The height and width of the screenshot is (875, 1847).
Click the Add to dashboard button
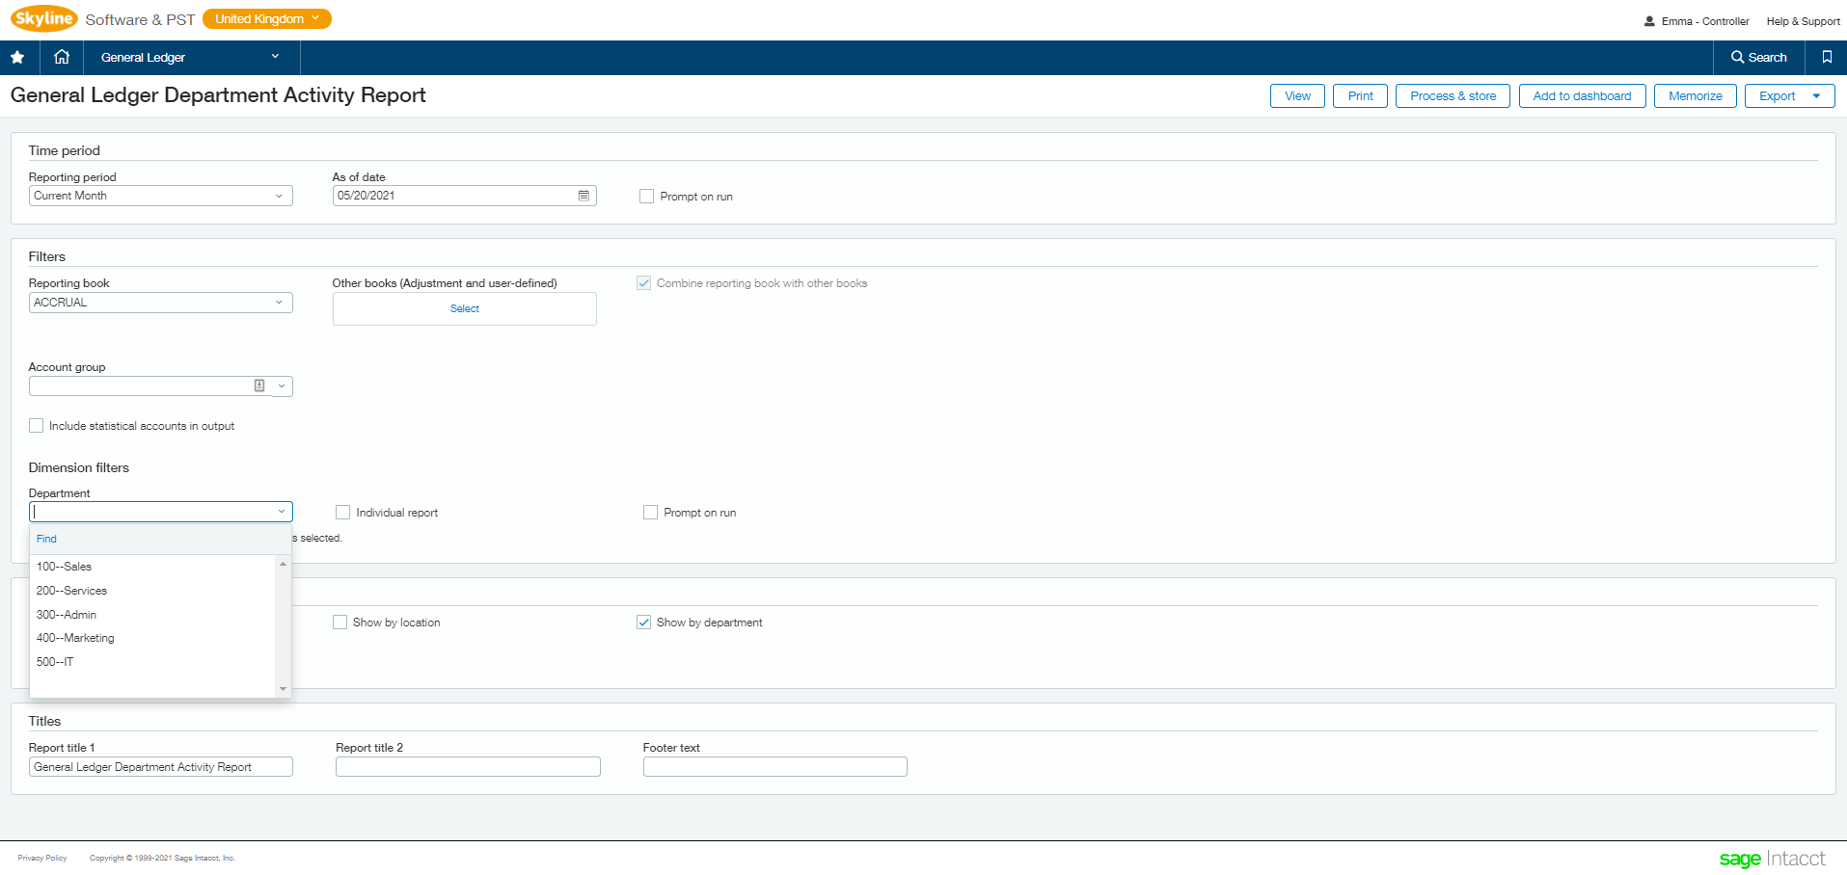click(x=1582, y=95)
